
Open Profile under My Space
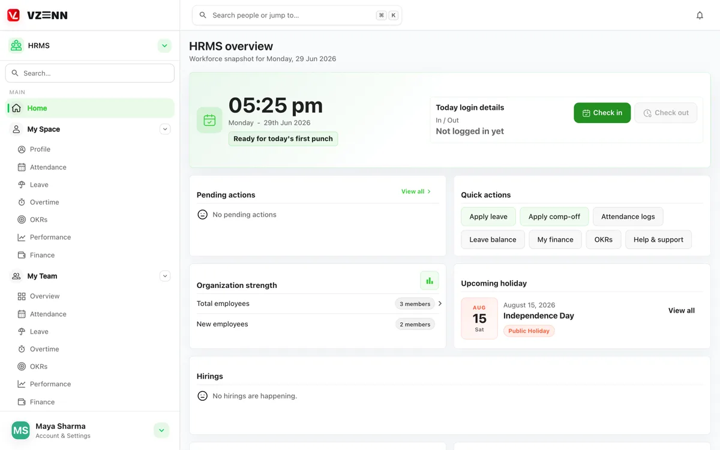(40, 149)
